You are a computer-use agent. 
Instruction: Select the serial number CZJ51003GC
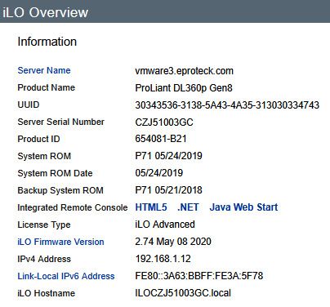coord(164,122)
